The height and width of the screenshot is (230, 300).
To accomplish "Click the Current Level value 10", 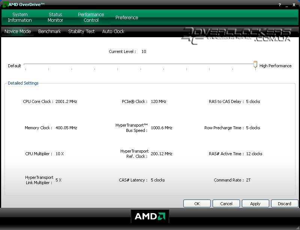I will pos(144,51).
